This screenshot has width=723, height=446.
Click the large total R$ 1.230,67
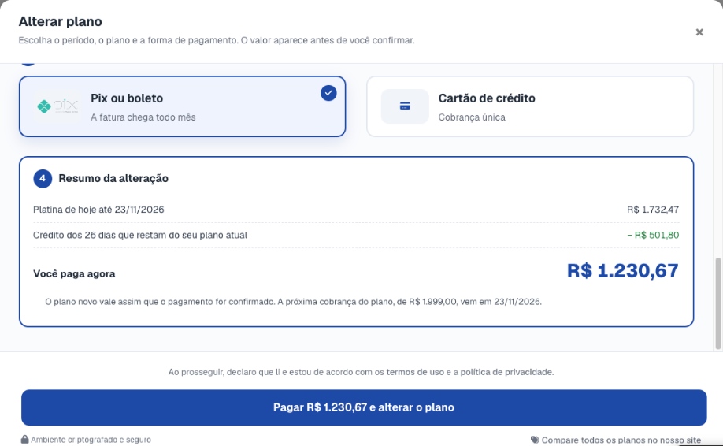click(622, 271)
